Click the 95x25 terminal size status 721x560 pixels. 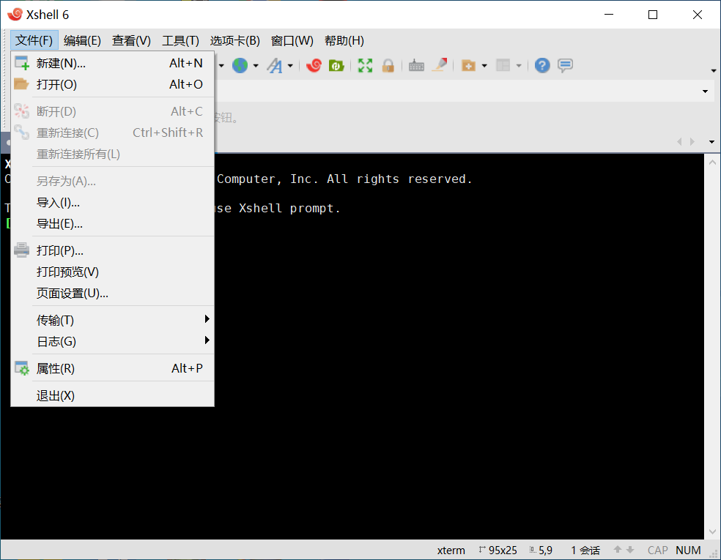click(x=498, y=550)
